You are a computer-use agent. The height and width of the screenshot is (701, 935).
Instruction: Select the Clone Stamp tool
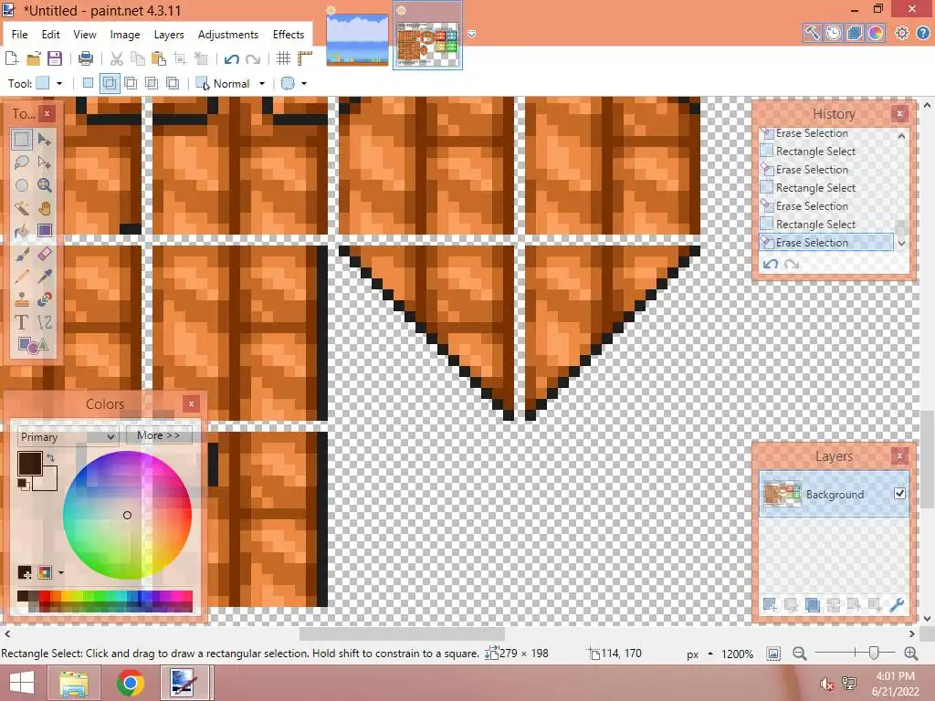point(22,299)
